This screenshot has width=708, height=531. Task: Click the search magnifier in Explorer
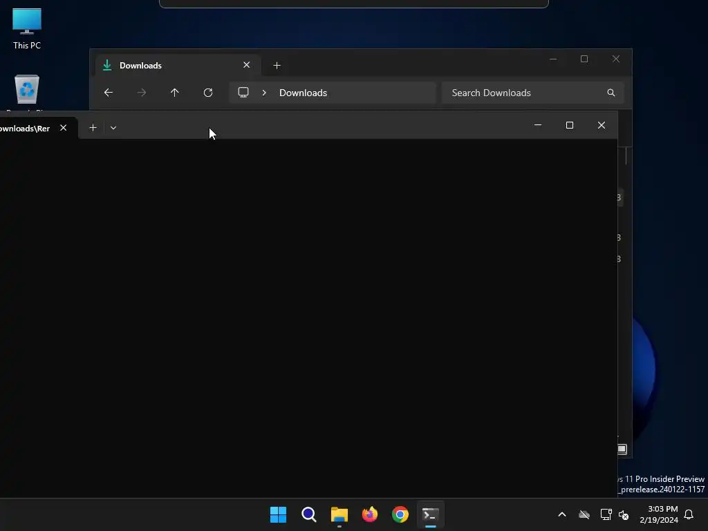click(611, 93)
